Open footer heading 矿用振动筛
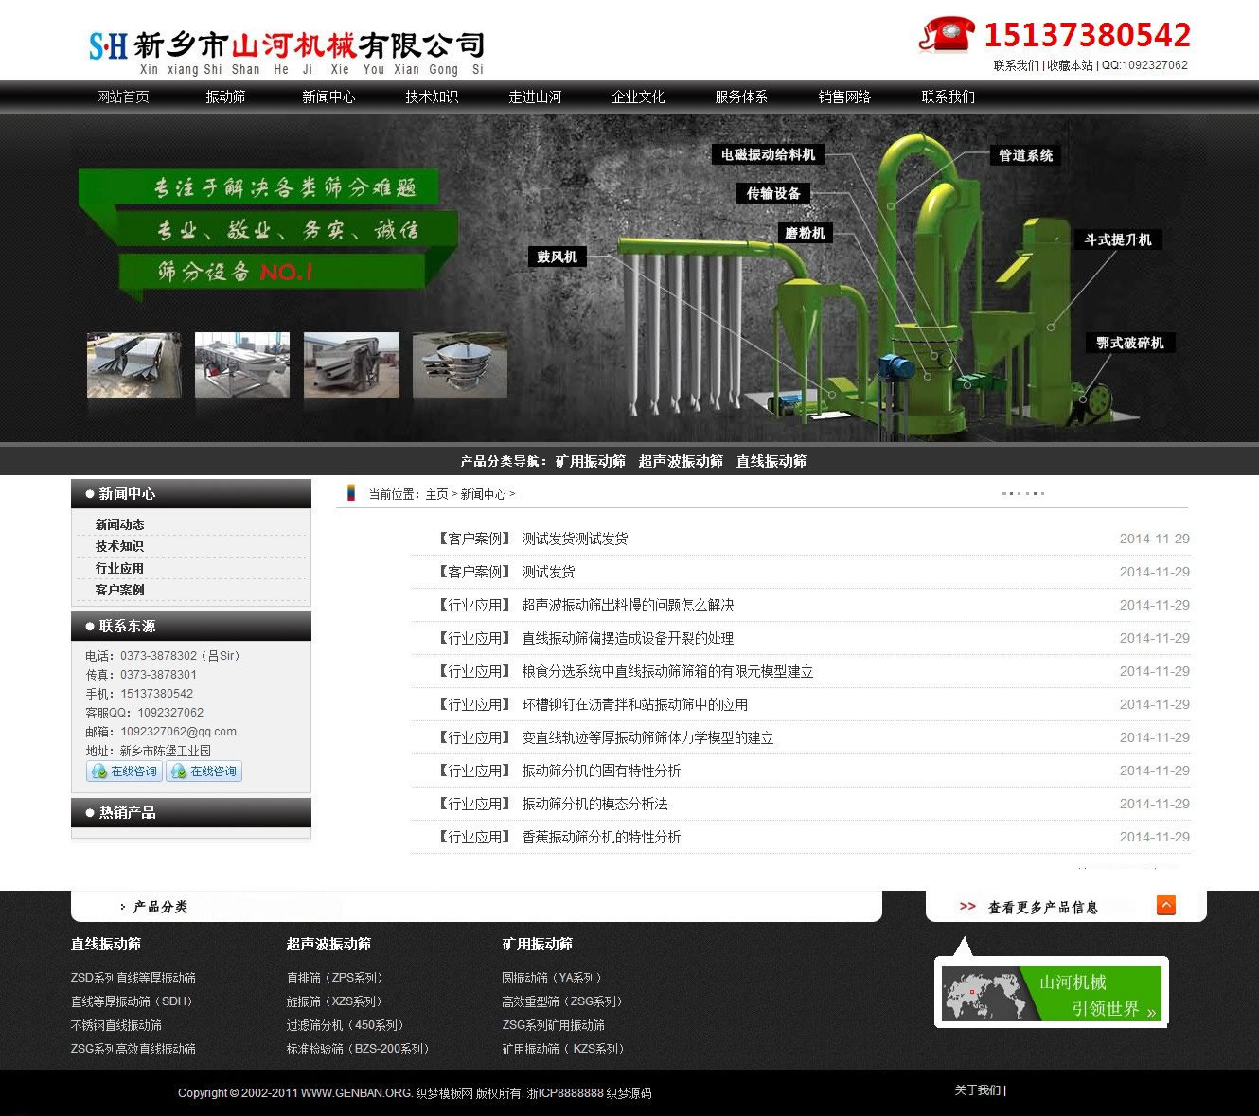 (537, 944)
